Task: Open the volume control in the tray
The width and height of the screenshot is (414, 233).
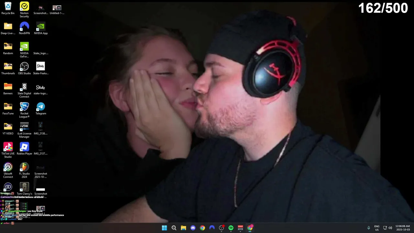Action: (x=390, y=228)
